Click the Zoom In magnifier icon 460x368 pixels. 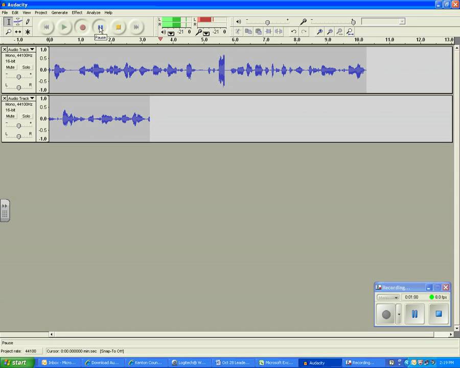pos(320,31)
